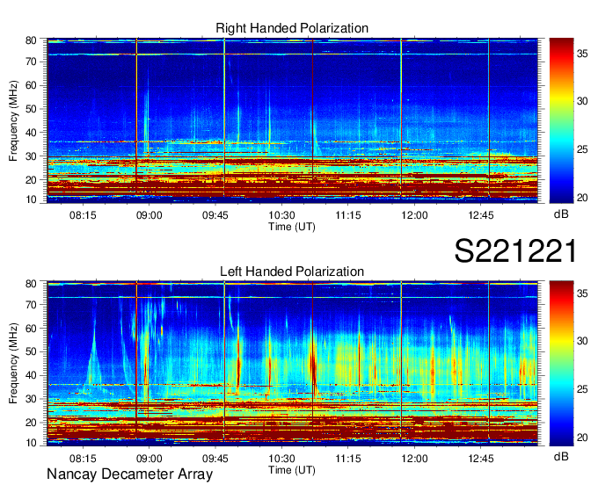598x485 pixels.
Task: Click 20 dB label on Left Handed colorbar
Action: point(582,437)
